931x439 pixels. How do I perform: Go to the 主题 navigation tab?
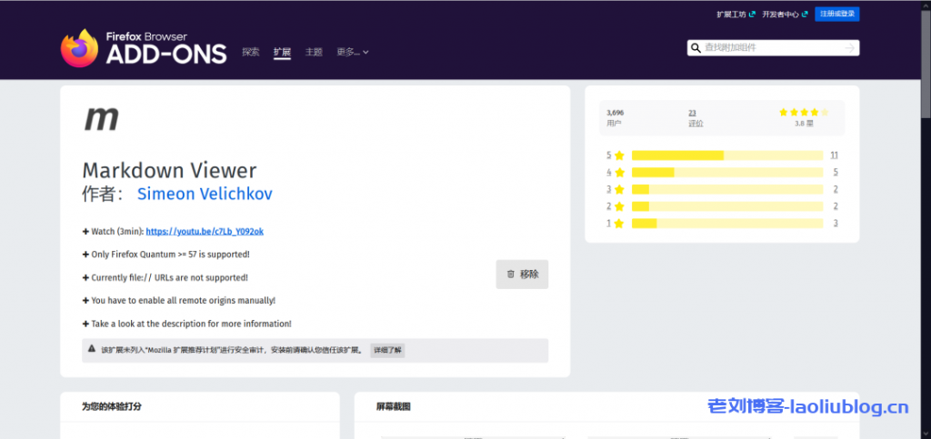(314, 52)
